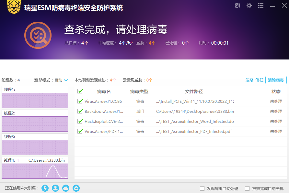This screenshot has width=289, height=193.
Task: Click the 后门 virus type cell
Action: 140,111
